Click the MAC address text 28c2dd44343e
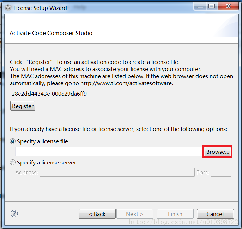Viewport: 242px width, 229px height. [31, 94]
